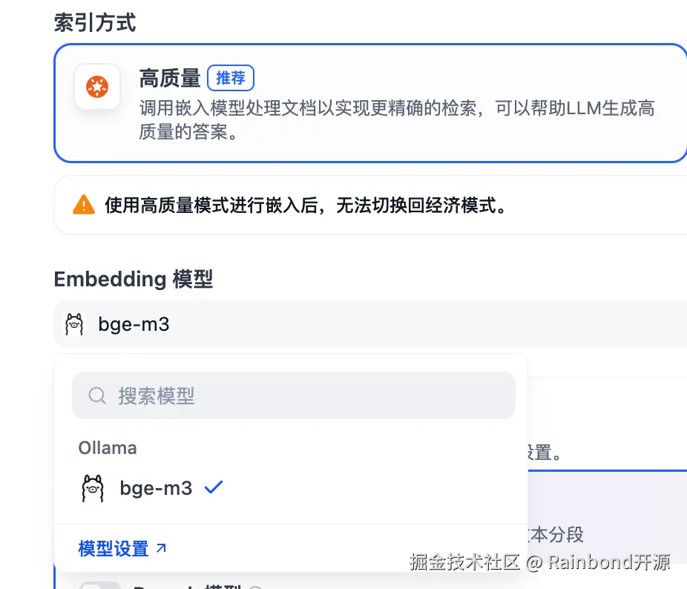Click the orange High Quality star icon
The image size is (687, 589).
tap(97, 87)
